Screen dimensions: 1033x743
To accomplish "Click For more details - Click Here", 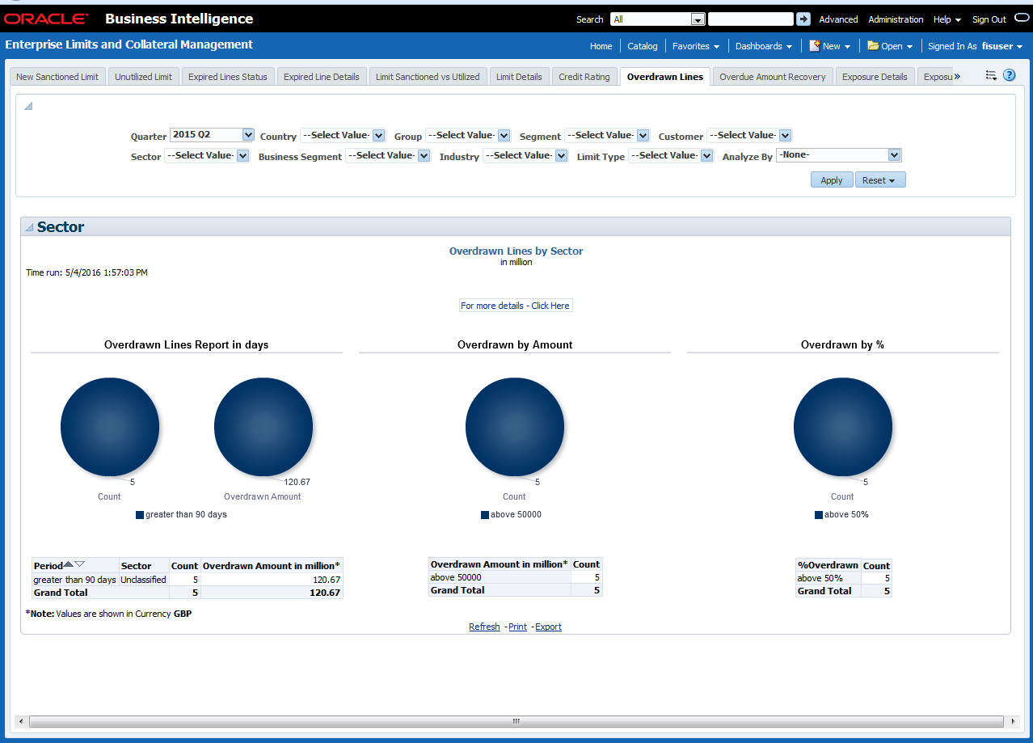I will 515,306.
